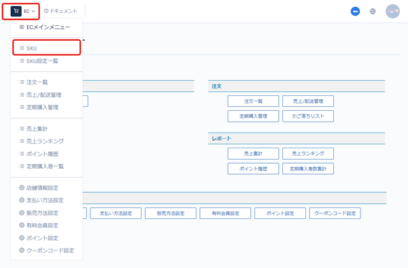Viewport: 408px width, 268px height.
Task: Click gear icon beside 有料会員設定 menu item
Action: (x=22, y=225)
